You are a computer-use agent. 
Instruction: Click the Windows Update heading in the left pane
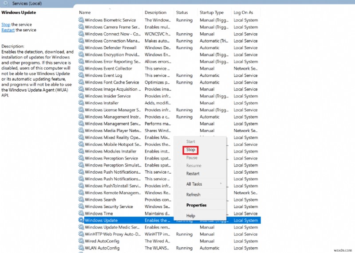pos(19,12)
